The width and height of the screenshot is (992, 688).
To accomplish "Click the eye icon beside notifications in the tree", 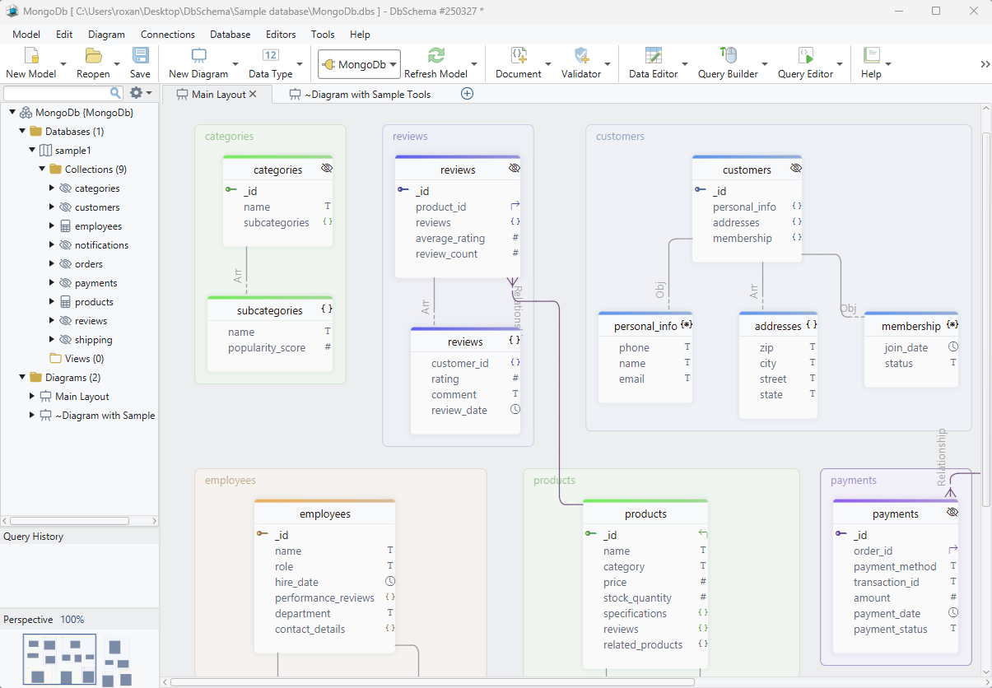I will pyautogui.click(x=65, y=245).
